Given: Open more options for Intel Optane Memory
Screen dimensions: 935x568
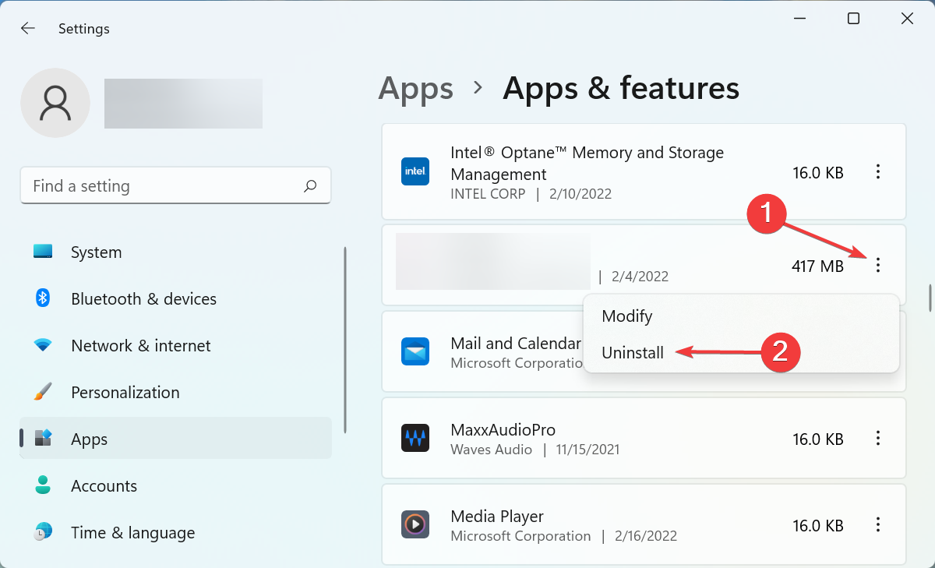Looking at the screenshot, I should click(878, 172).
